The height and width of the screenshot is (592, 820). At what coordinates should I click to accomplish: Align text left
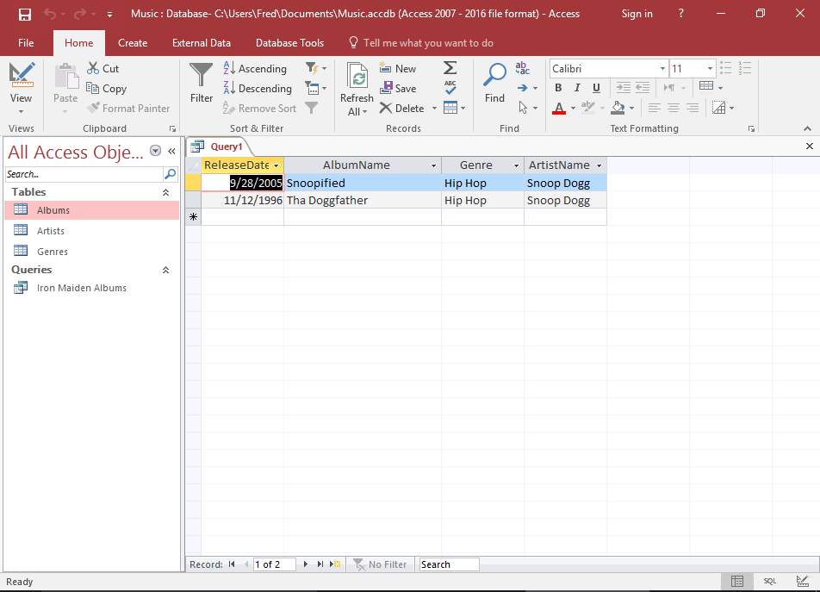[655, 108]
